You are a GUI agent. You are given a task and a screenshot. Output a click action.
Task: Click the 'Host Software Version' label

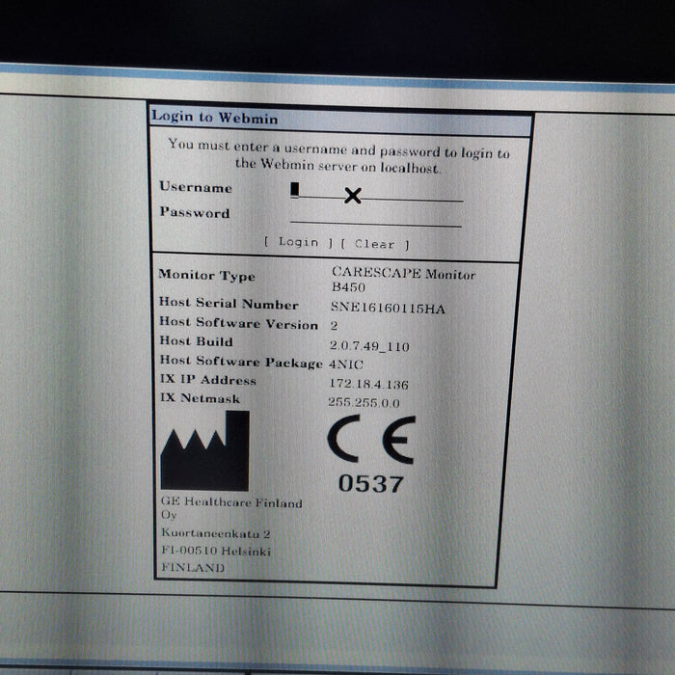point(238,323)
